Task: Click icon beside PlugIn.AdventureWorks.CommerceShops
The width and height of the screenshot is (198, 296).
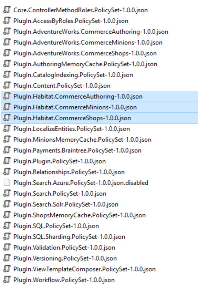Action: (7, 53)
